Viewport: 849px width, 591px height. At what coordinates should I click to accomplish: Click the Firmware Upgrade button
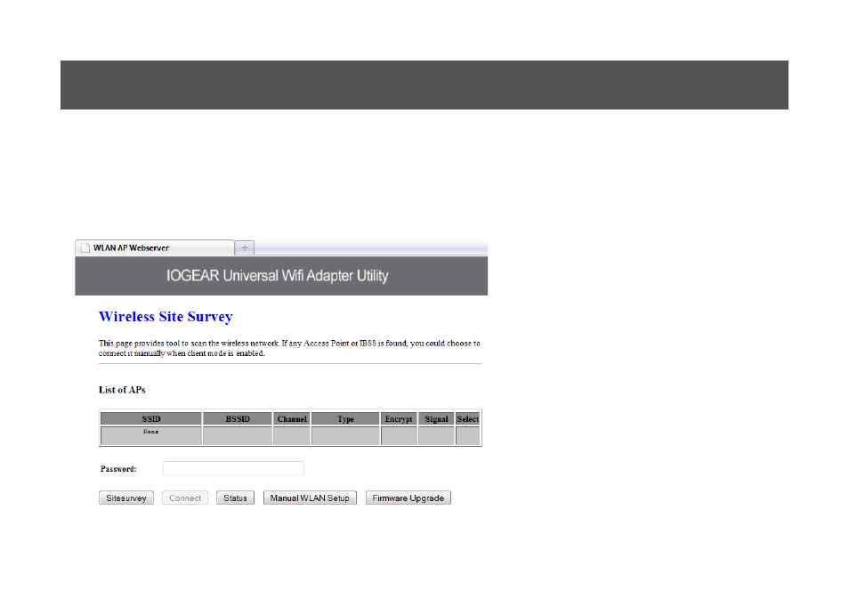point(408,498)
